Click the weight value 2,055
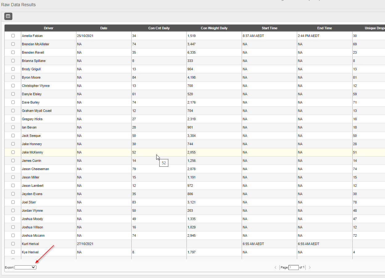The image size is (385, 278). pyautogui.click(x=191, y=152)
